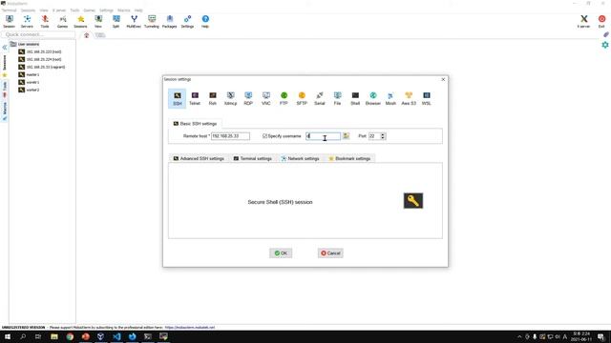
Task: Select the RDP session type
Action: (x=248, y=98)
